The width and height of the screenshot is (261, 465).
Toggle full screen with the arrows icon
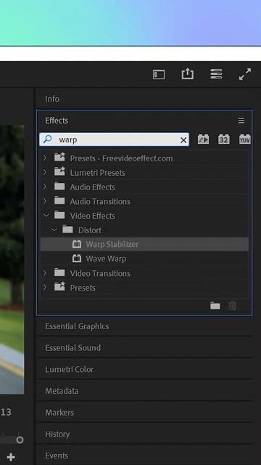[x=245, y=74]
